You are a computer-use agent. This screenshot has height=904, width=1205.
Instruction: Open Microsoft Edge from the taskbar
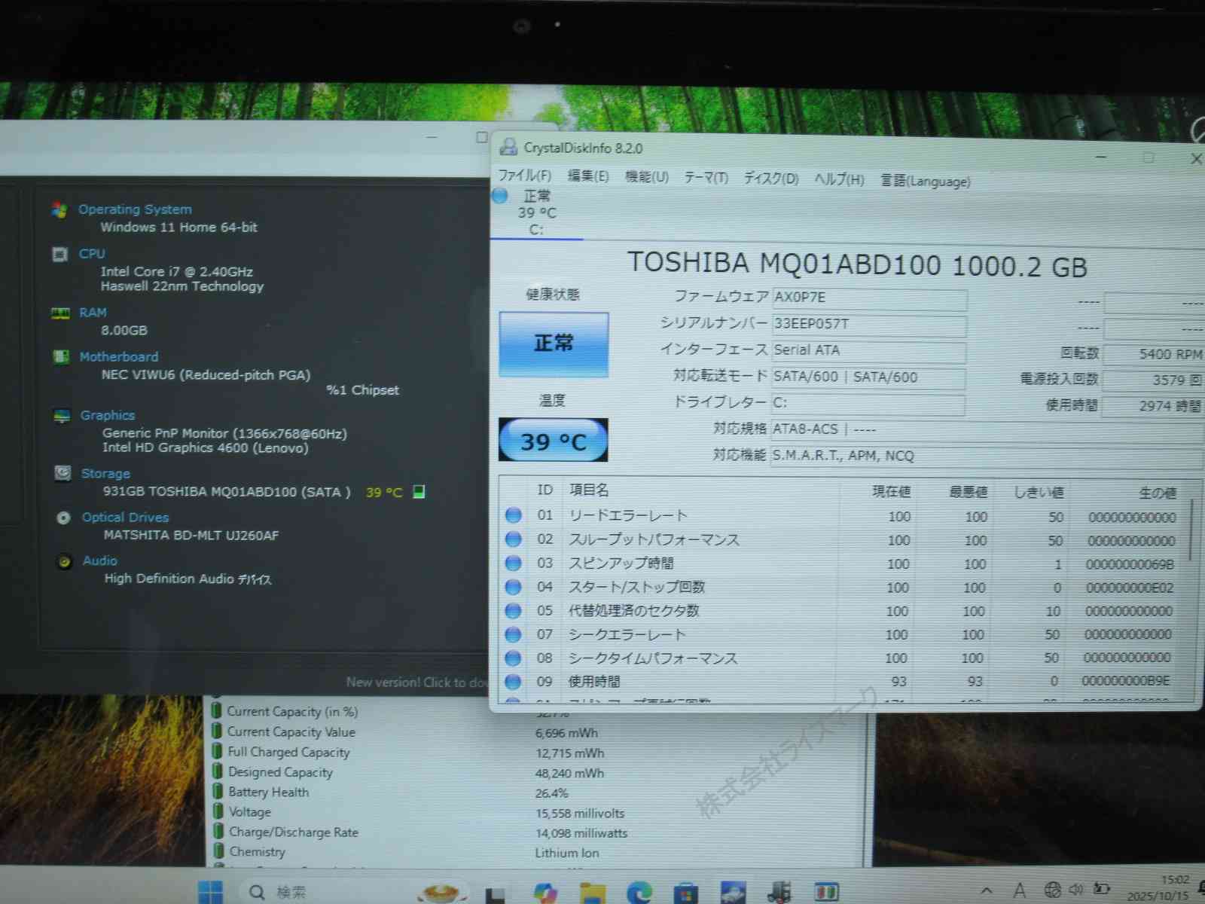(x=639, y=893)
